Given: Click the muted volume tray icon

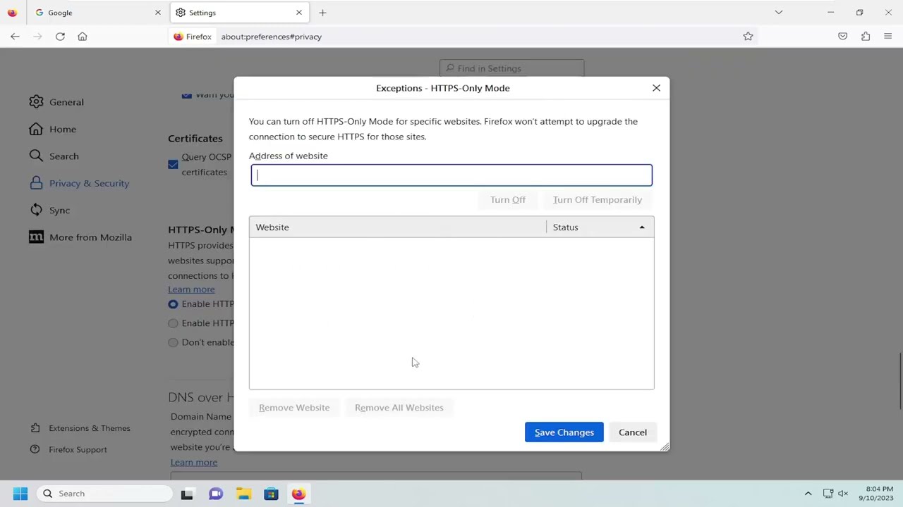Looking at the screenshot, I should [x=843, y=494].
